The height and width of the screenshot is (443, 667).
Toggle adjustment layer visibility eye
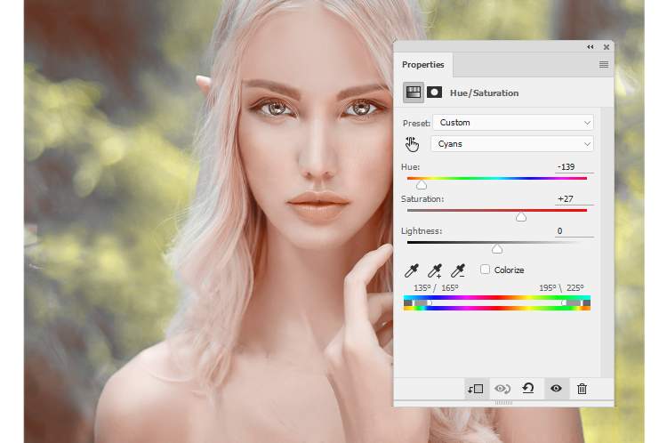[556, 388]
